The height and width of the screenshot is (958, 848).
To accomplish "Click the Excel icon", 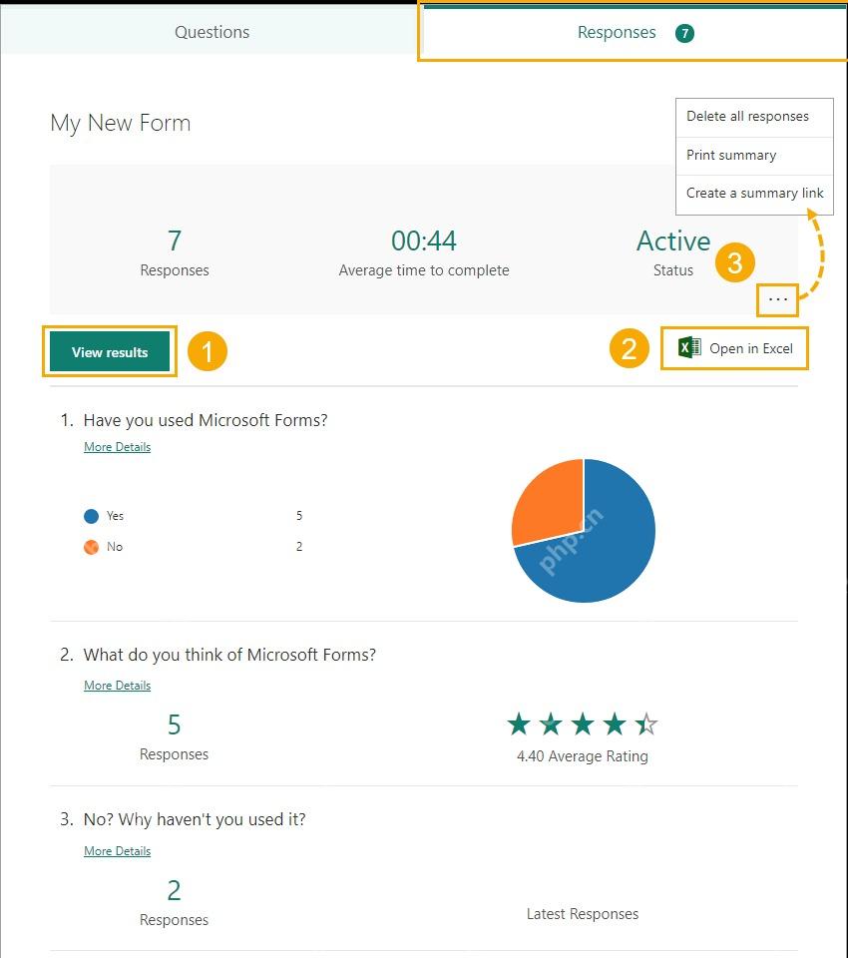I will [689, 347].
